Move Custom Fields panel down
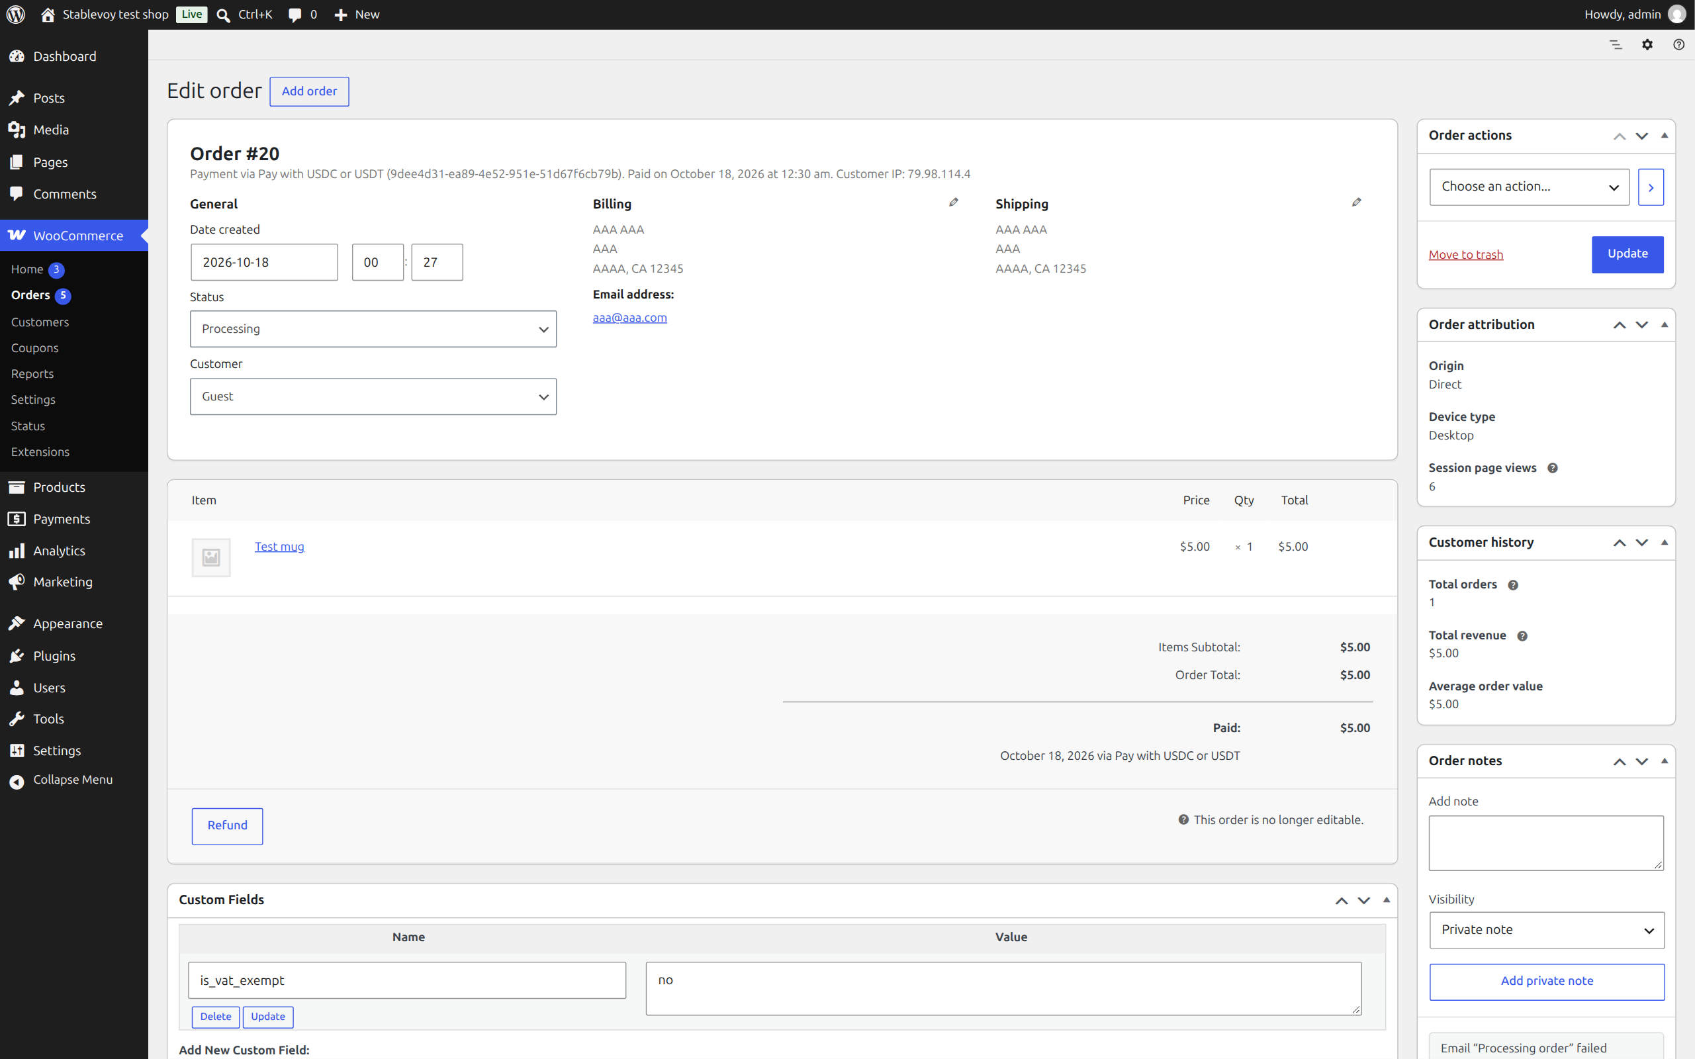This screenshot has height=1059, width=1695. [1363, 901]
